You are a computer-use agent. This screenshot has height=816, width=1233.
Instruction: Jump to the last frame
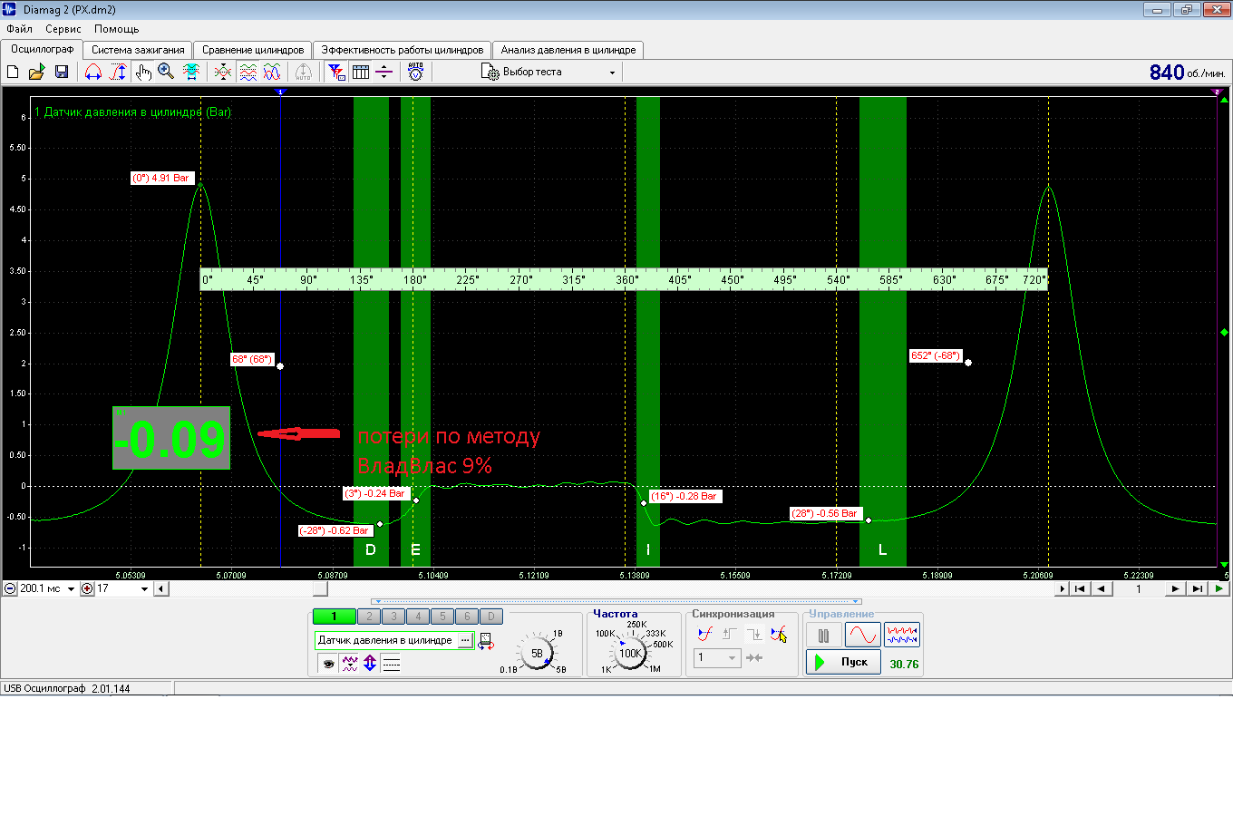tap(1198, 588)
